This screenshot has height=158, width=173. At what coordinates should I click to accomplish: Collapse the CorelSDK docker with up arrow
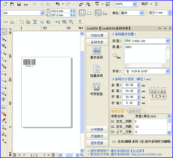point(165,28)
